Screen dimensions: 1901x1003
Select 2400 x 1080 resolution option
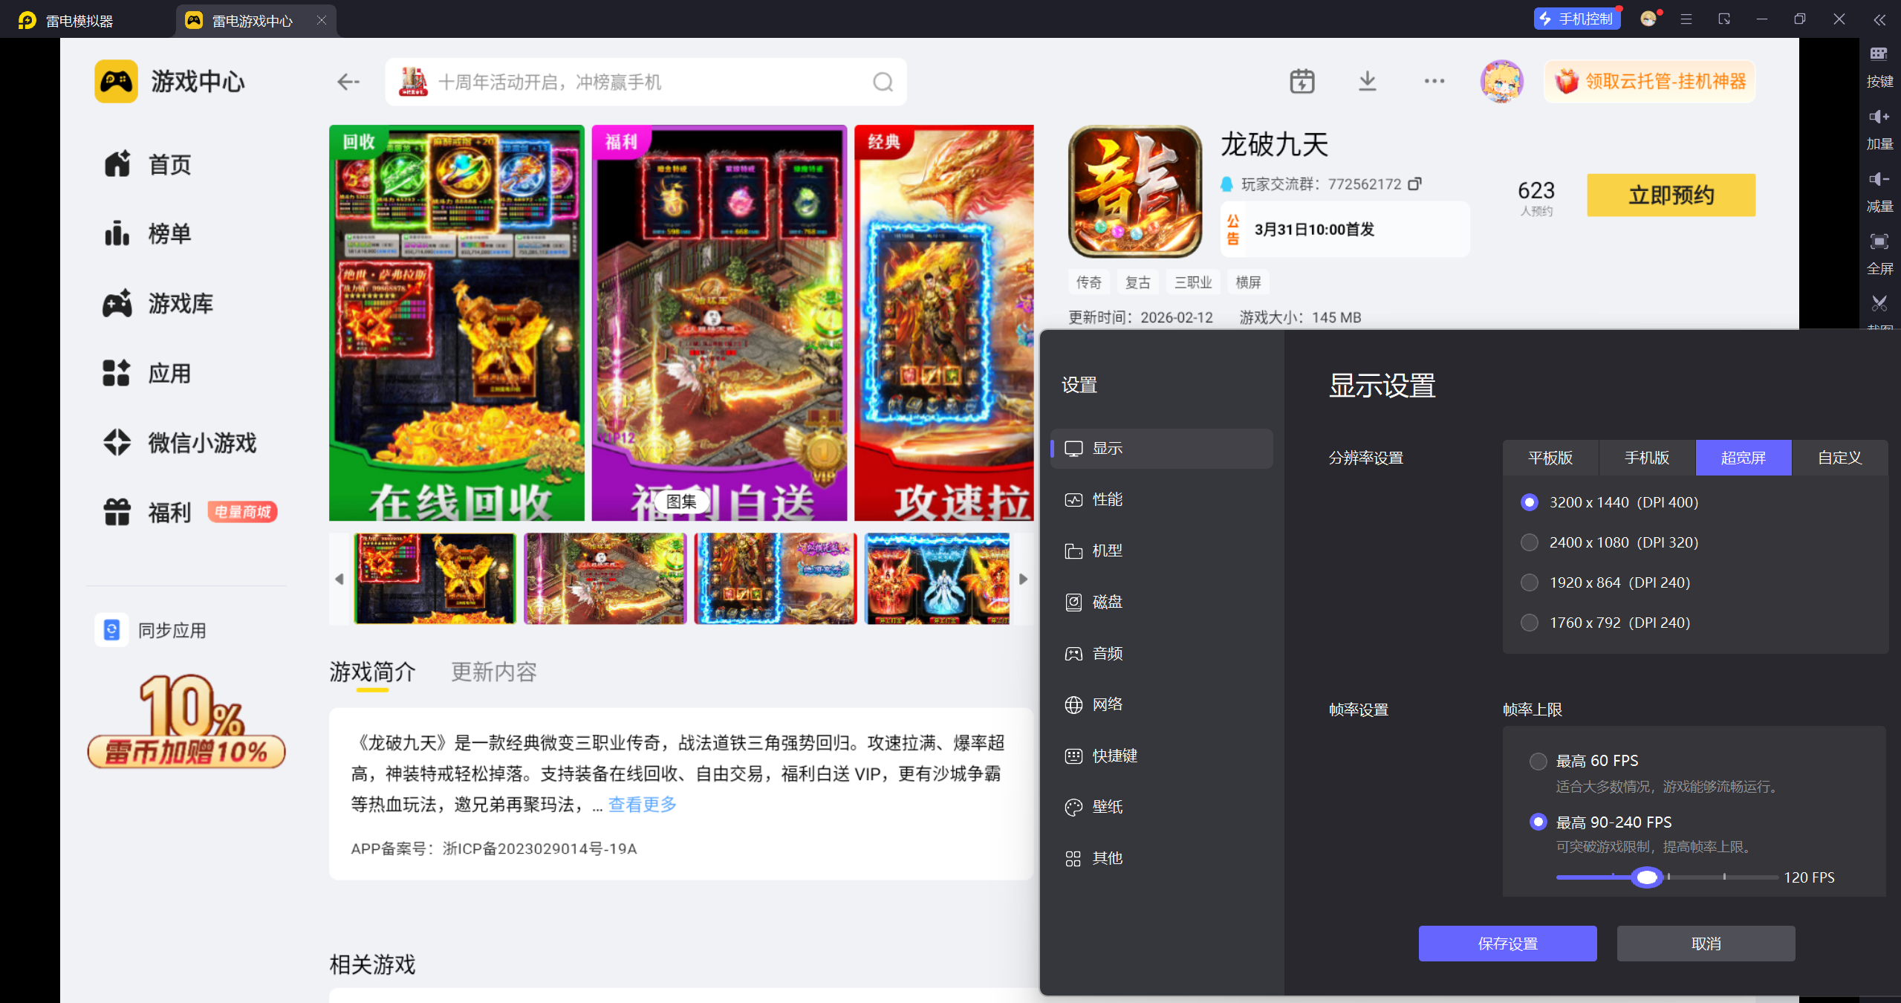pos(1530,542)
